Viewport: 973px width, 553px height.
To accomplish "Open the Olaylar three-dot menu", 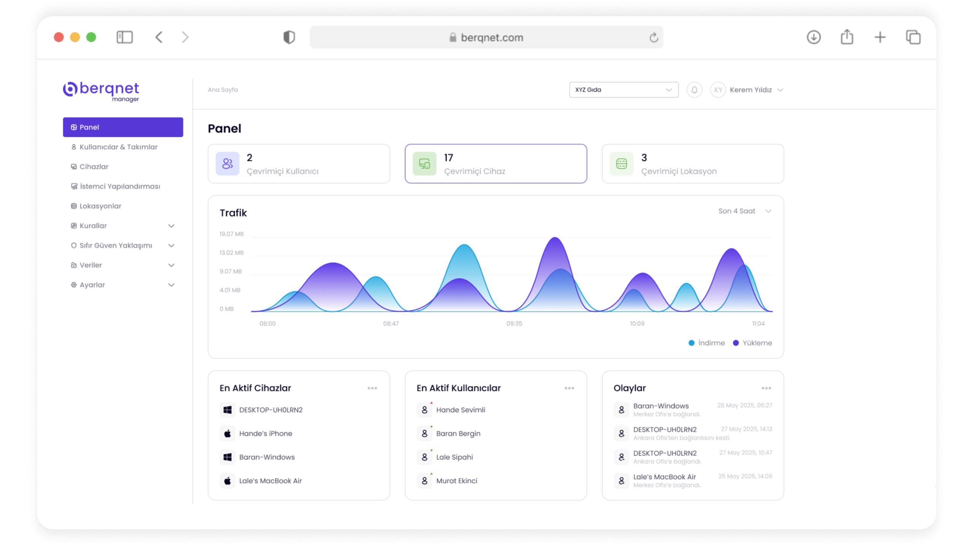I will pos(766,388).
